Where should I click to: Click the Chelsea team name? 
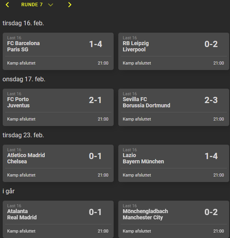(x=17, y=161)
